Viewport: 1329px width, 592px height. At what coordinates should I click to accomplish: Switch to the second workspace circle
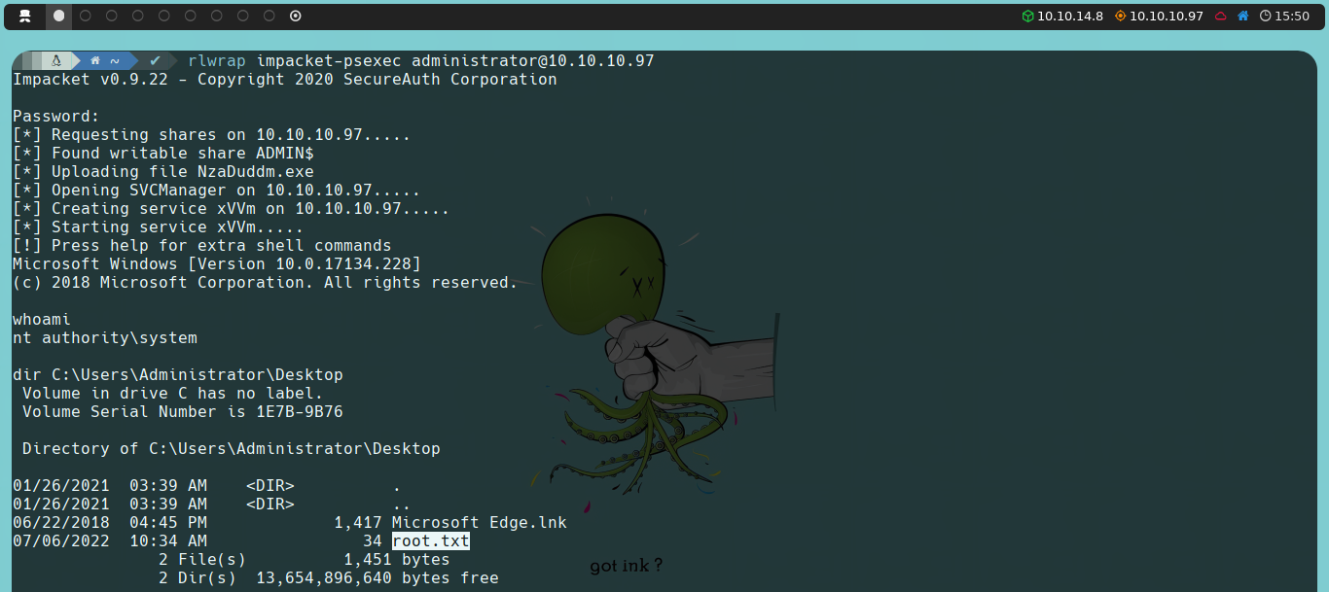click(86, 16)
